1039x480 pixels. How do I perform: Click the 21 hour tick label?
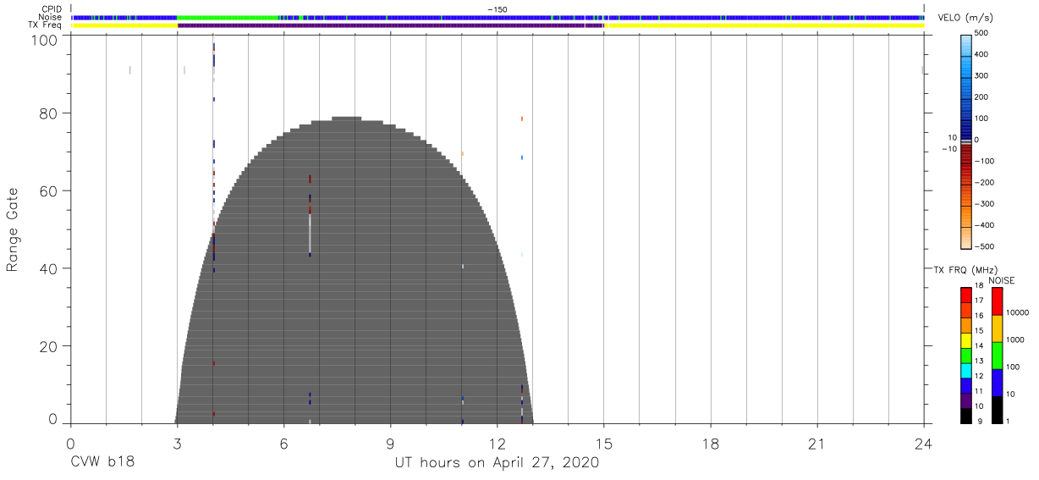click(x=816, y=444)
